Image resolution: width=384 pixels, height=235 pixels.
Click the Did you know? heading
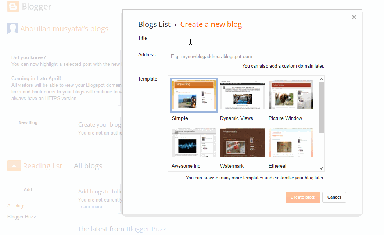tap(29, 58)
